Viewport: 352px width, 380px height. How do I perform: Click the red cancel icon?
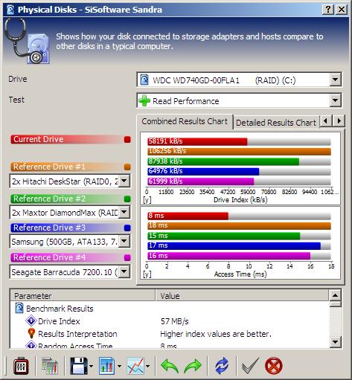click(x=274, y=366)
